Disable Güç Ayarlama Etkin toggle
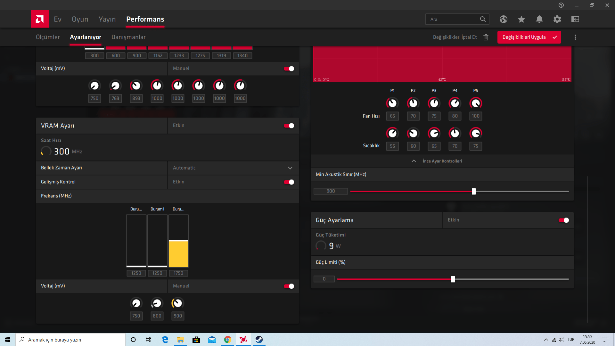This screenshot has height=346, width=615. [x=563, y=220]
